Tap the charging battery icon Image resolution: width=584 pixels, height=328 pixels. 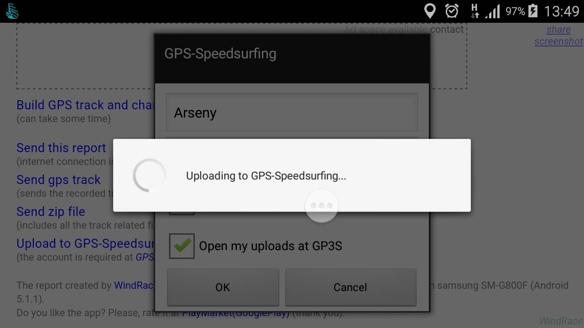533,11
